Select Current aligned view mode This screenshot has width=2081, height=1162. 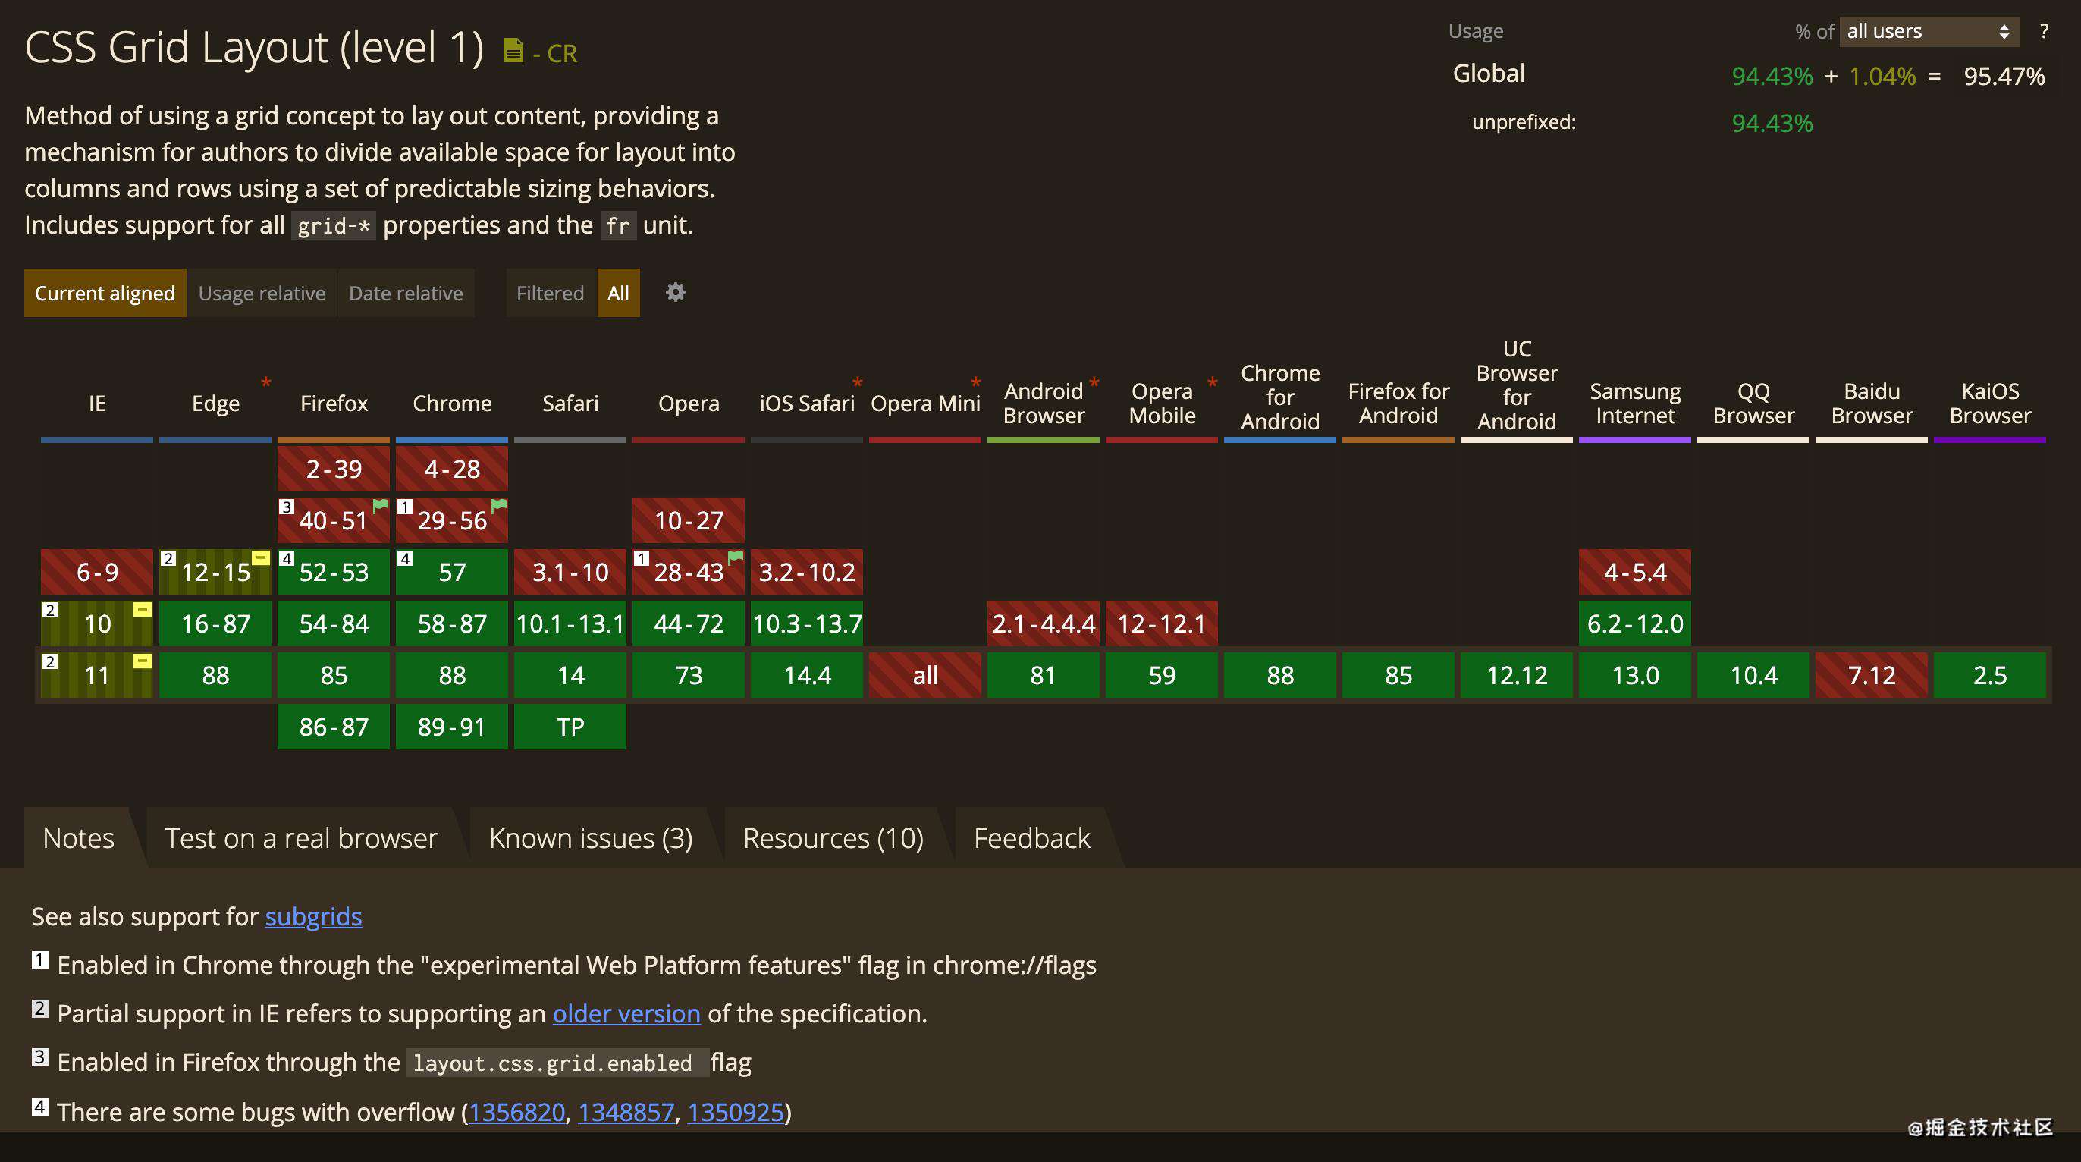[105, 293]
